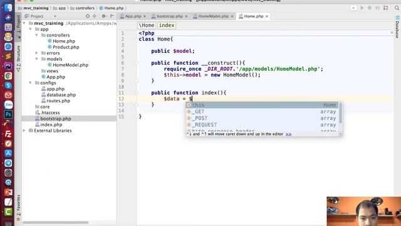Open Project panel gear settings

pyautogui.click(x=104, y=16)
